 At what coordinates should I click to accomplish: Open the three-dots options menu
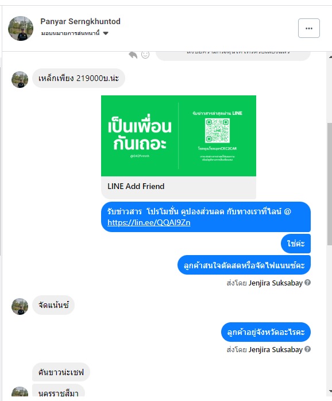point(308,28)
